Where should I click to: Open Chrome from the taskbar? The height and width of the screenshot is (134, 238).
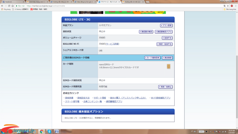[x=42, y=131]
